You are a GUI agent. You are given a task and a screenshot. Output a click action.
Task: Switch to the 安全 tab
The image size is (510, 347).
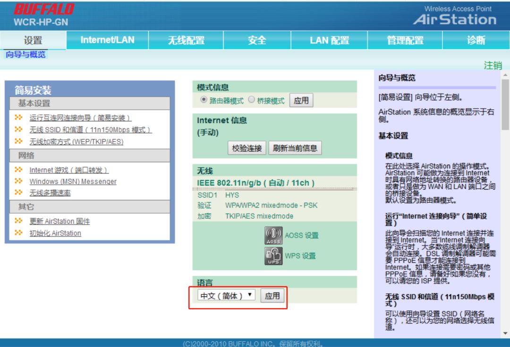tap(258, 40)
